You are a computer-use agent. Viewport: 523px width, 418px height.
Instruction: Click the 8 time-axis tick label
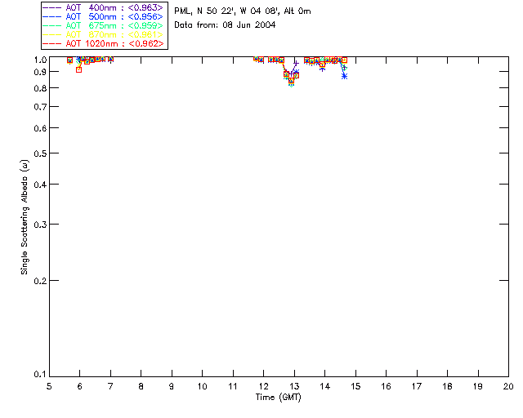[x=141, y=386]
